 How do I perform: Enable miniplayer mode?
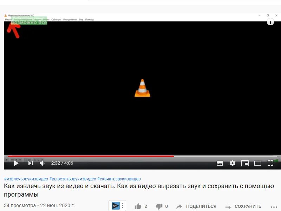(x=245, y=163)
